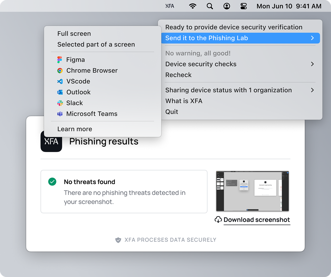Open Learn more in the submenu
Viewport: 331px width, 277px height.
tap(103, 129)
